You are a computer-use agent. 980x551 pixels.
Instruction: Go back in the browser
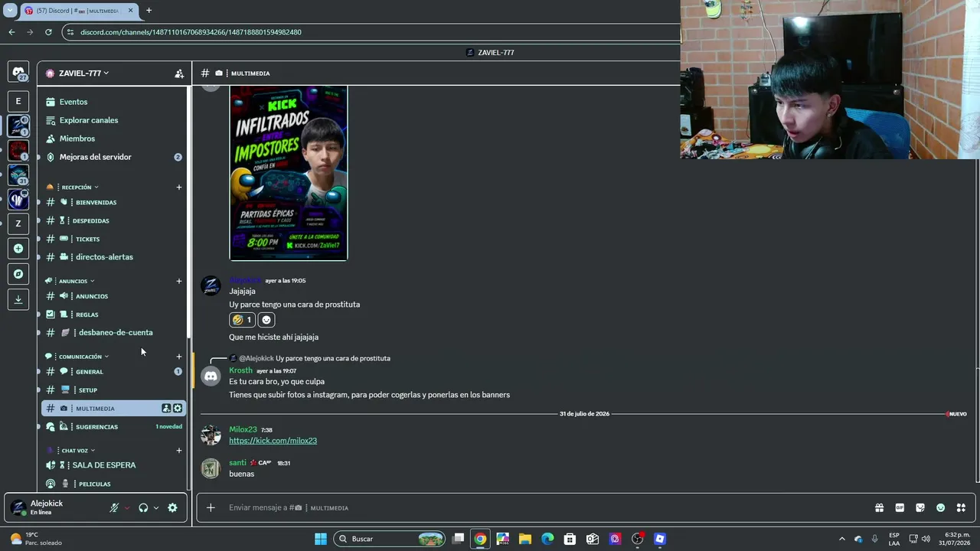click(x=11, y=32)
